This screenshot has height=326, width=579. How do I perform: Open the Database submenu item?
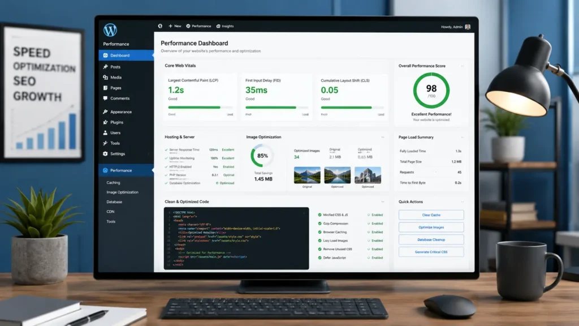114,202
